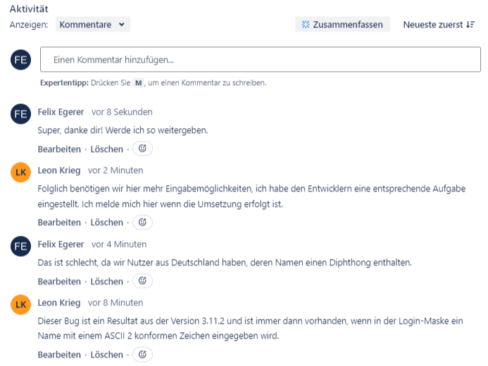
Task: Click the Zusammenfassen button
Action: click(x=342, y=24)
